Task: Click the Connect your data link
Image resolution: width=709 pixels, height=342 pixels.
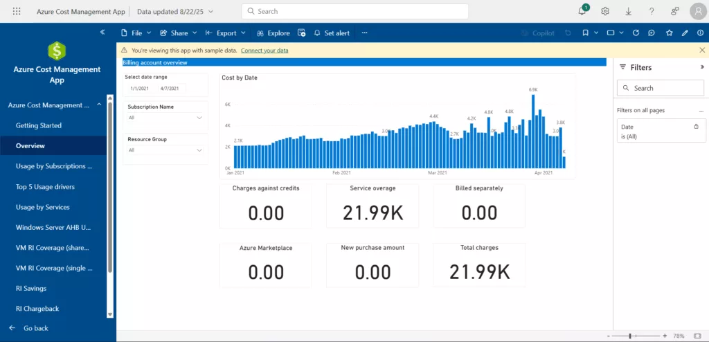Action: 264,51
